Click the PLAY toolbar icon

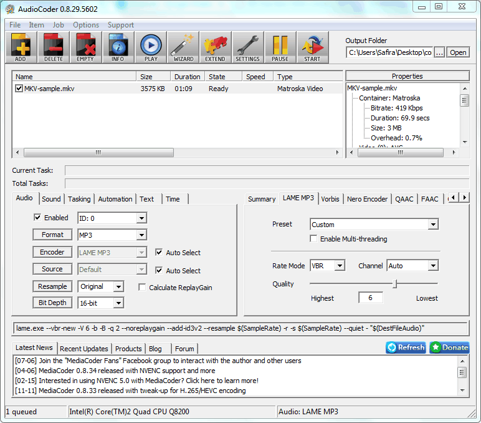(151, 47)
